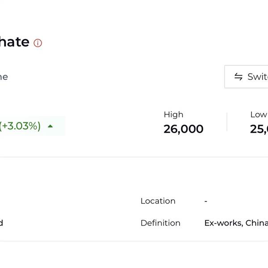Click the vertical divider between High and Low
Viewport: 268px width, 268px height.
pos(227,122)
